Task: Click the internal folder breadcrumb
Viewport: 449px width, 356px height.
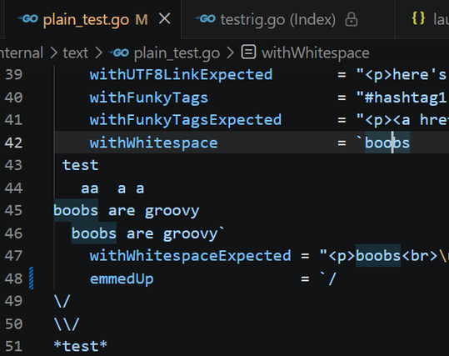Action: coord(22,53)
